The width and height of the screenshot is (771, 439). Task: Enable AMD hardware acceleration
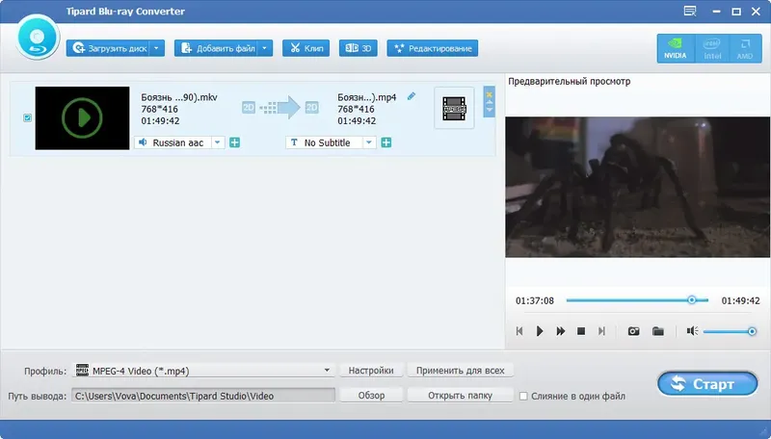coord(745,48)
